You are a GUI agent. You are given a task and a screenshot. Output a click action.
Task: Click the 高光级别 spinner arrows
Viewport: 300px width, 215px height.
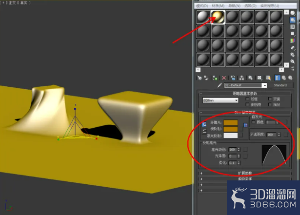click(239, 149)
